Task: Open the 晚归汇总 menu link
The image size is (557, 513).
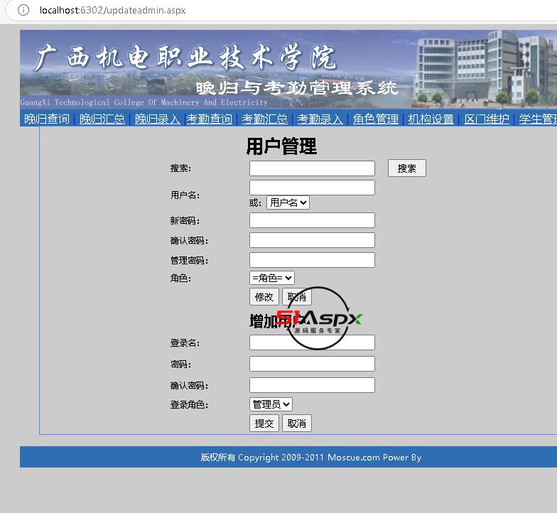Action: pos(102,119)
